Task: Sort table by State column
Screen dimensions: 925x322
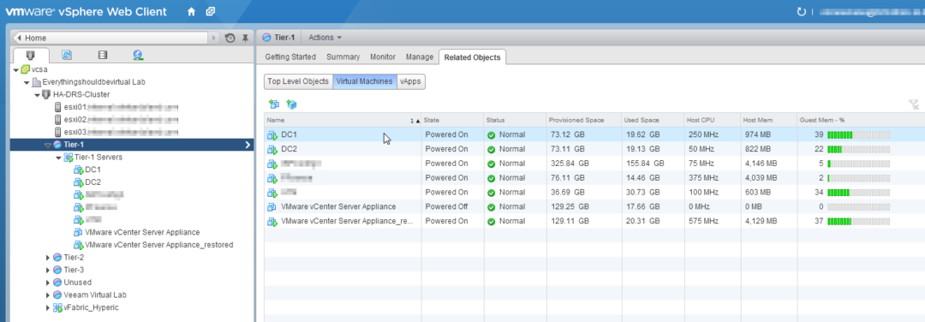Action: tap(452, 120)
